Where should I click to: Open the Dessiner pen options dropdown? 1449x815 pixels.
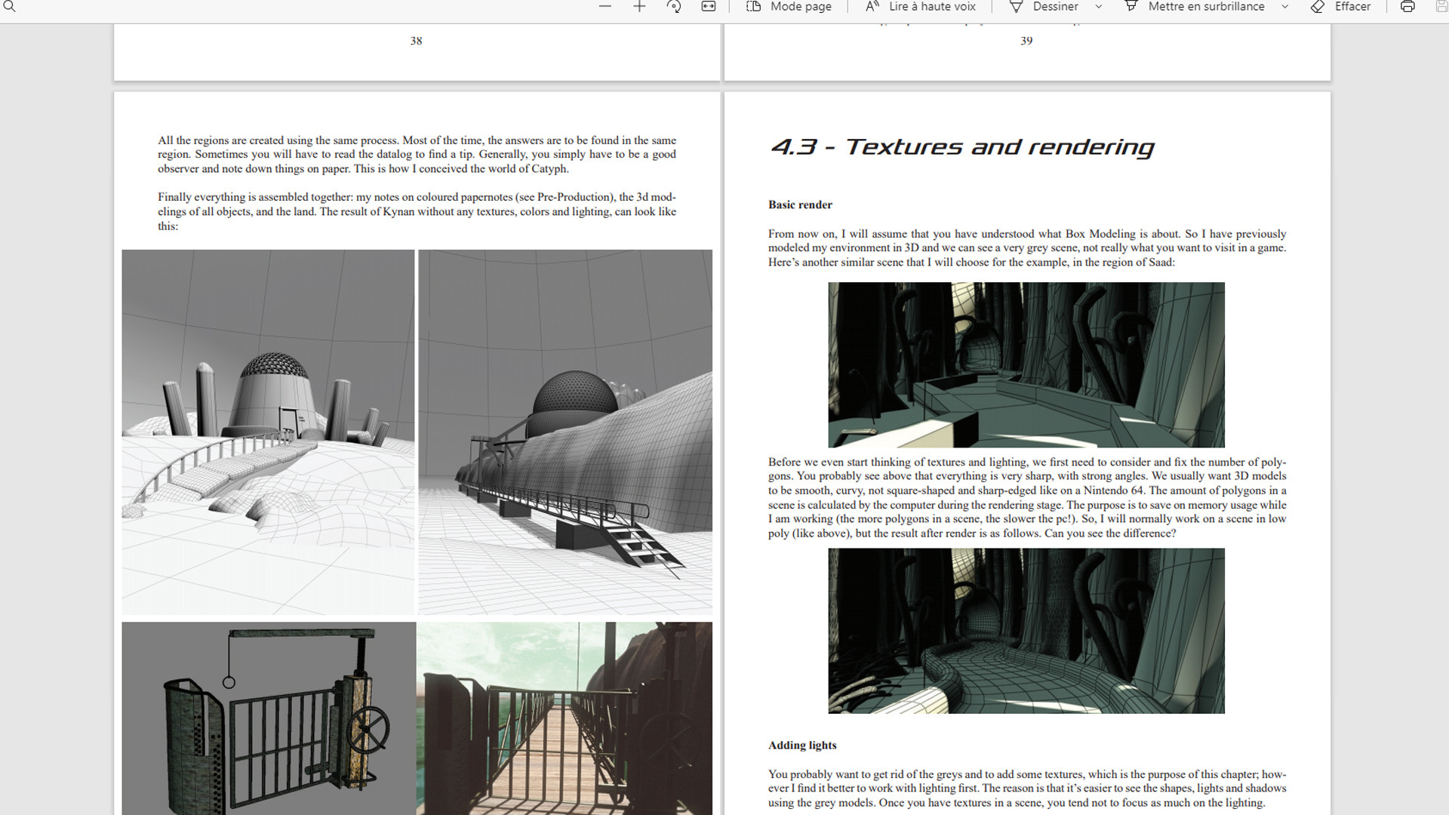click(1098, 6)
